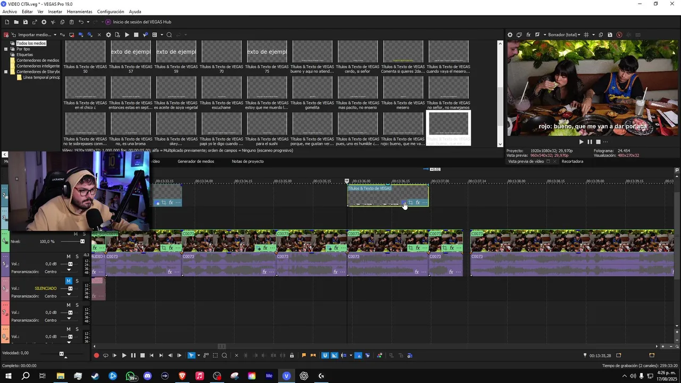Select the Envelope edit tool

[206, 355]
